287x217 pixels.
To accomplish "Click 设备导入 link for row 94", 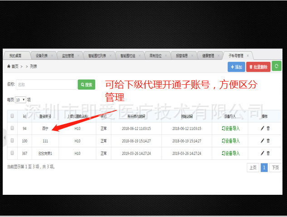I will coord(231,129).
